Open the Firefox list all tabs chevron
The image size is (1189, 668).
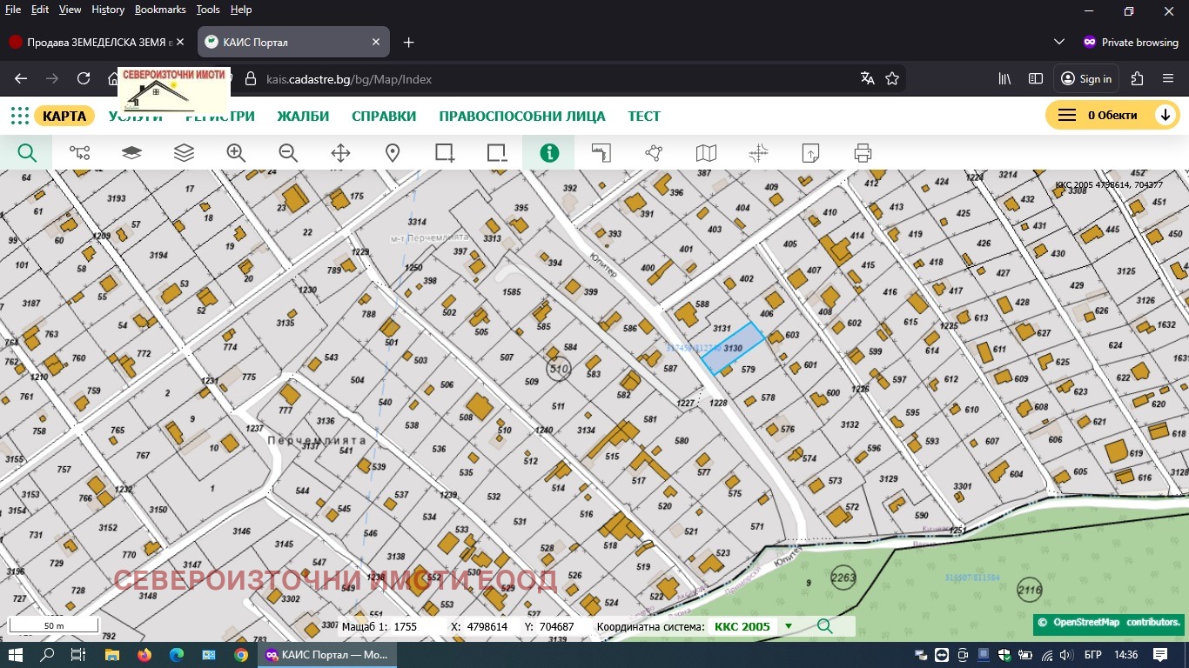click(x=1059, y=42)
